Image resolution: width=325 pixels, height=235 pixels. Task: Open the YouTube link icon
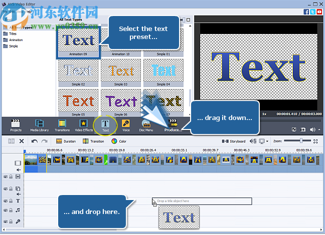pyautogui.click(x=319, y=12)
